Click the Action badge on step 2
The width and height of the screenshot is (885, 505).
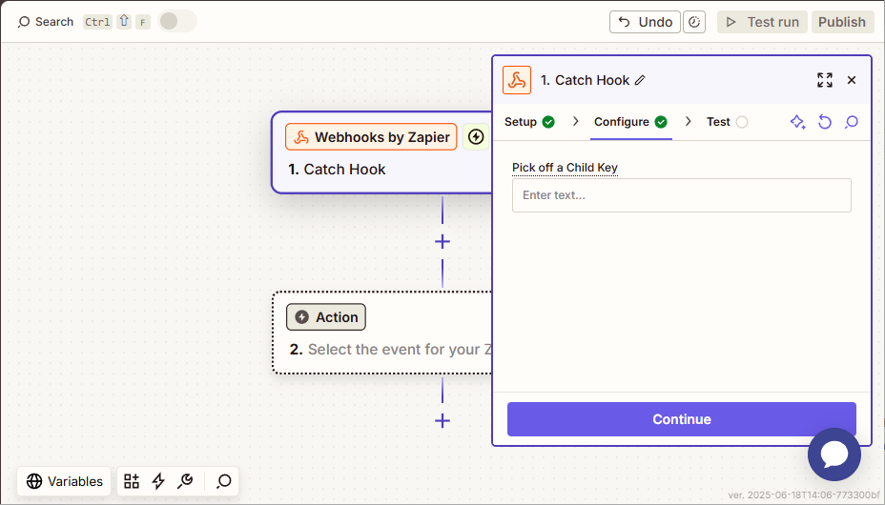click(x=325, y=317)
